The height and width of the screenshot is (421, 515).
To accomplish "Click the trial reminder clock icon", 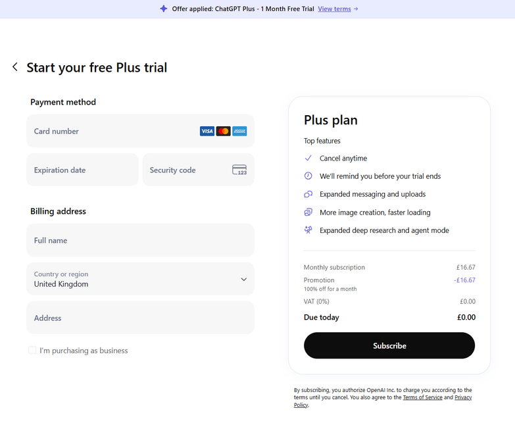I will coord(308,176).
